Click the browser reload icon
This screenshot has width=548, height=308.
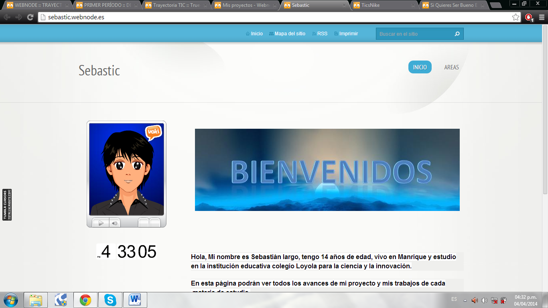coord(30,17)
